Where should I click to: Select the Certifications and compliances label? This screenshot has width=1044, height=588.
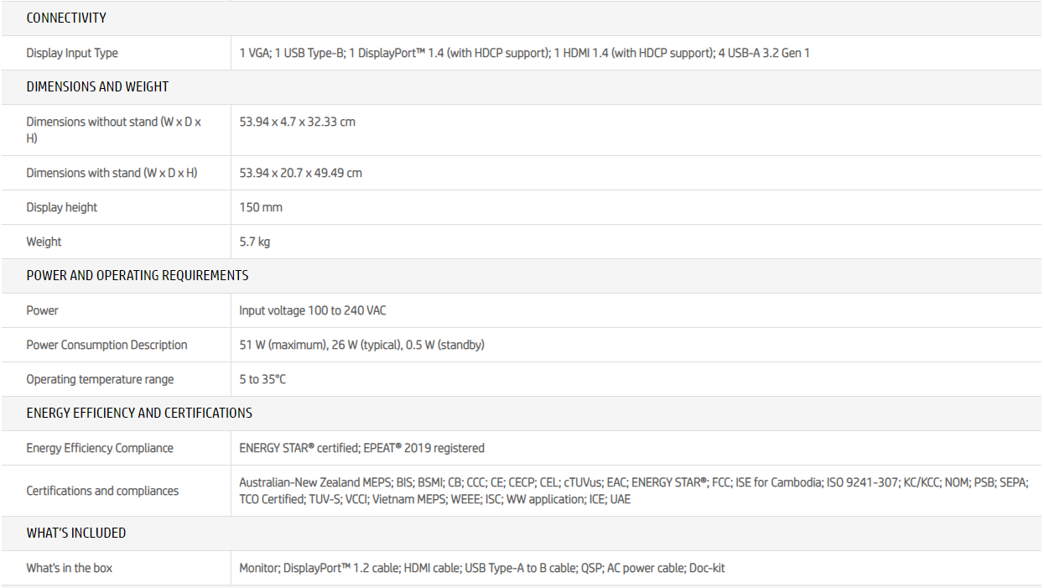coord(102,491)
